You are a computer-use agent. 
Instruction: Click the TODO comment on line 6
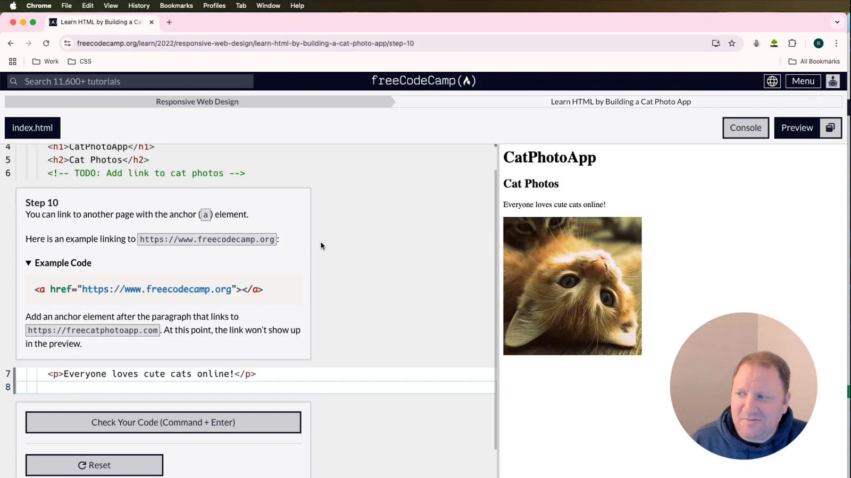[146, 173]
